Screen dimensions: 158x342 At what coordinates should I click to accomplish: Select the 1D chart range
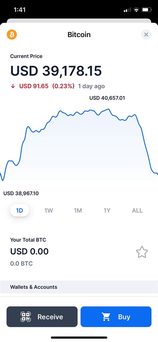tap(20, 210)
